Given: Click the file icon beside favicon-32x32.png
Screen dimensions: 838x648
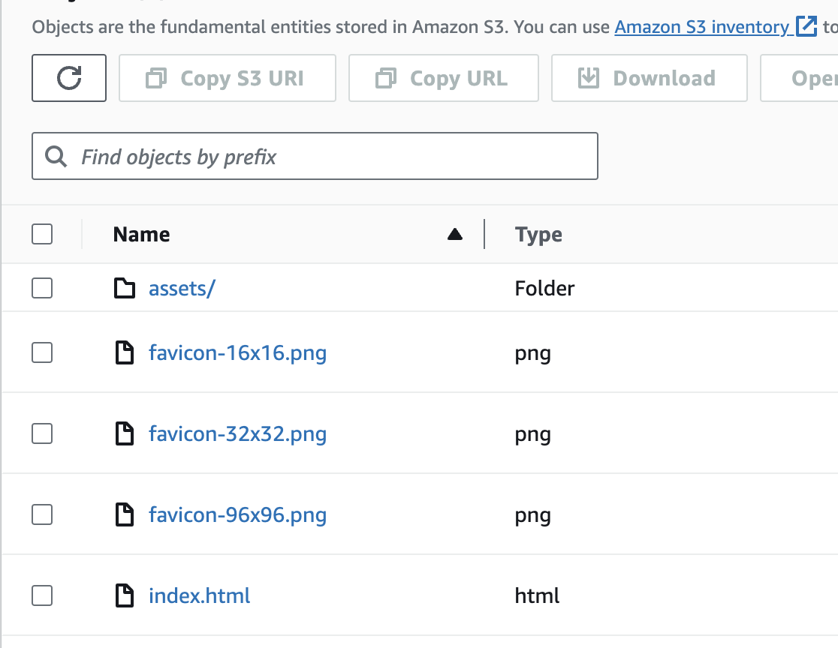Looking at the screenshot, I should pos(125,433).
